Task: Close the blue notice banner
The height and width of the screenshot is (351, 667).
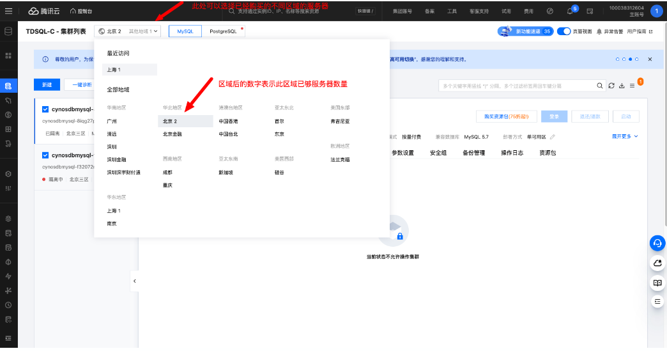Action: click(x=650, y=59)
